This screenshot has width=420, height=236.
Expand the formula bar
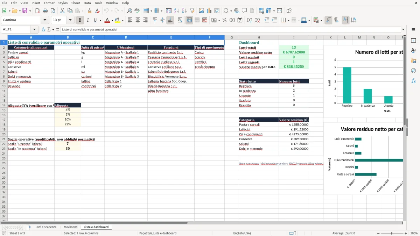(x=404, y=29)
